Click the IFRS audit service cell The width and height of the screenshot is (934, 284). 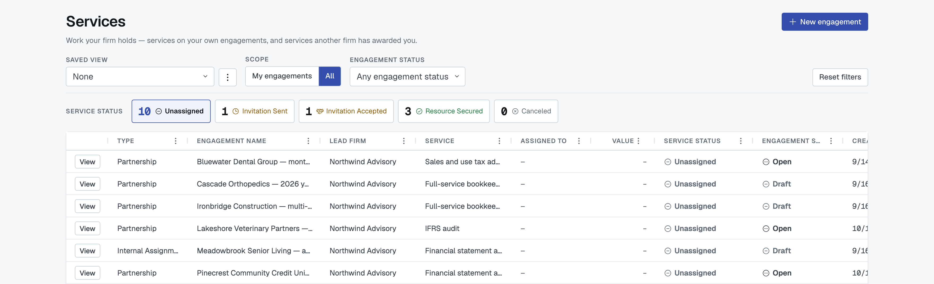[442, 229]
